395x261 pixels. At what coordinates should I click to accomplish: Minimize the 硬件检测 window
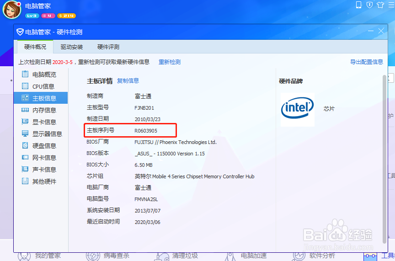click(371, 31)
